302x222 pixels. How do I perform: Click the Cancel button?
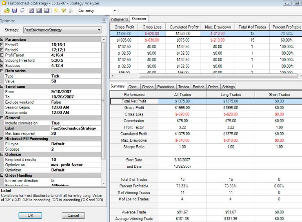73,215
